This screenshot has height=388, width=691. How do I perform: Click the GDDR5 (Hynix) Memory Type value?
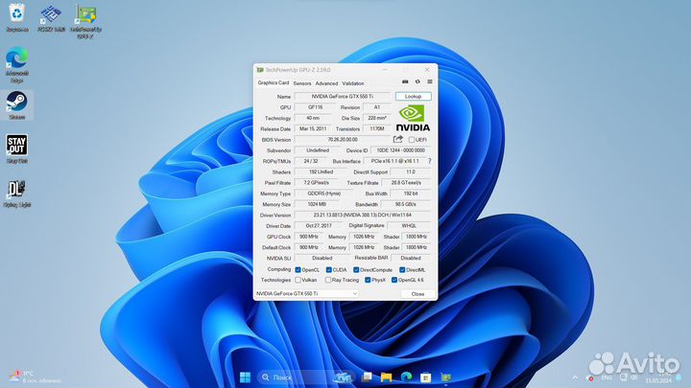coord(324,194)
